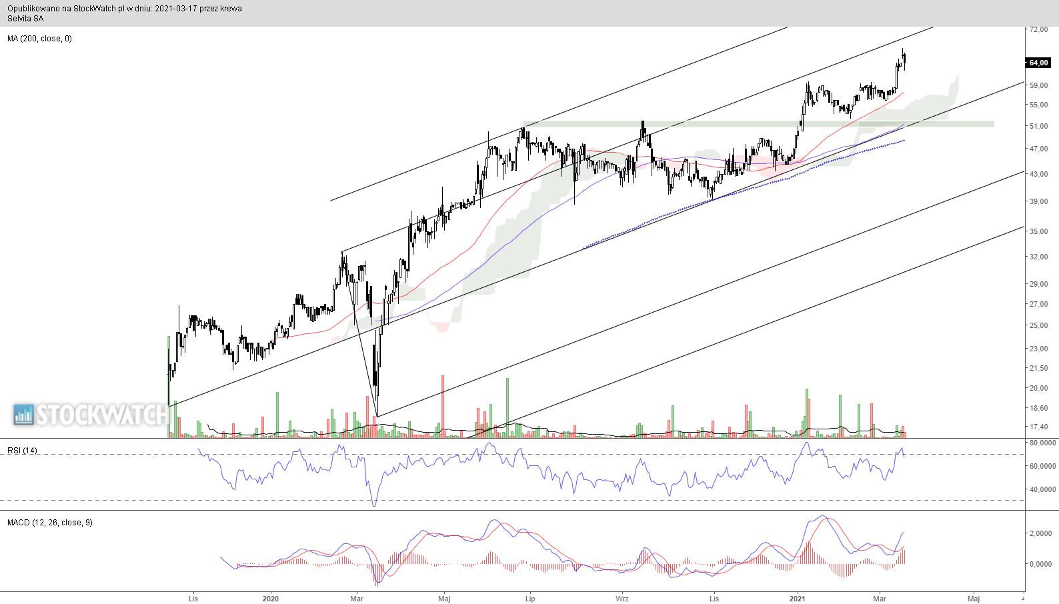
Task: Click the MA (200, close, 0) indicator label
Action: [39, 39]
